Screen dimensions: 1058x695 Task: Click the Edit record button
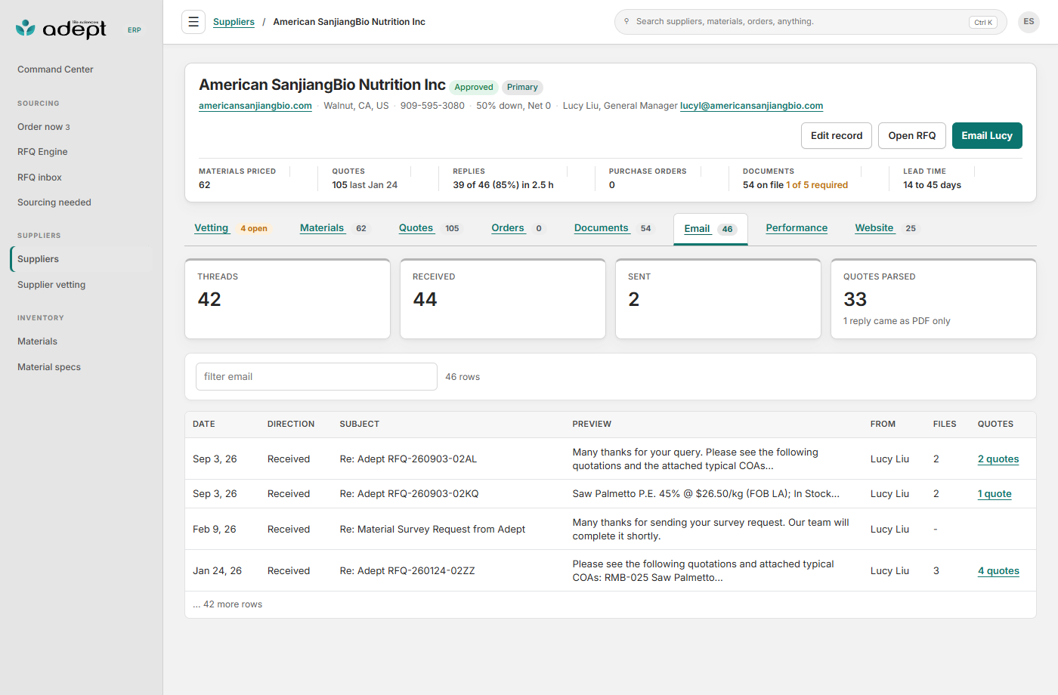coord(837,136)
